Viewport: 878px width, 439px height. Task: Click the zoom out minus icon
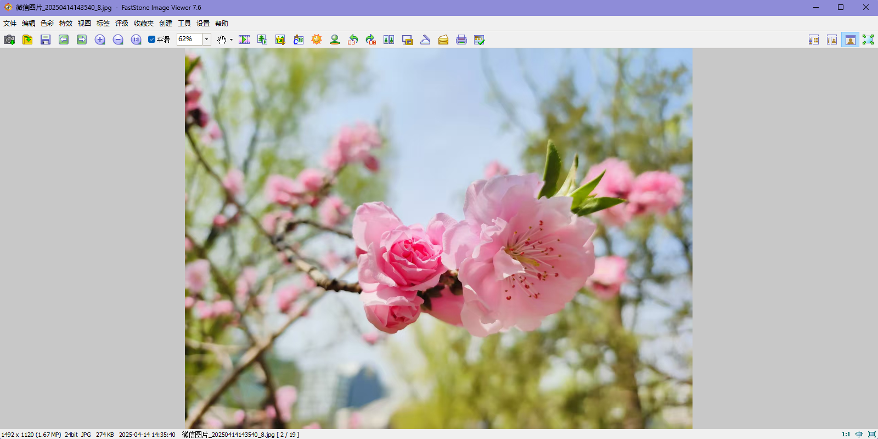[118, 40]
